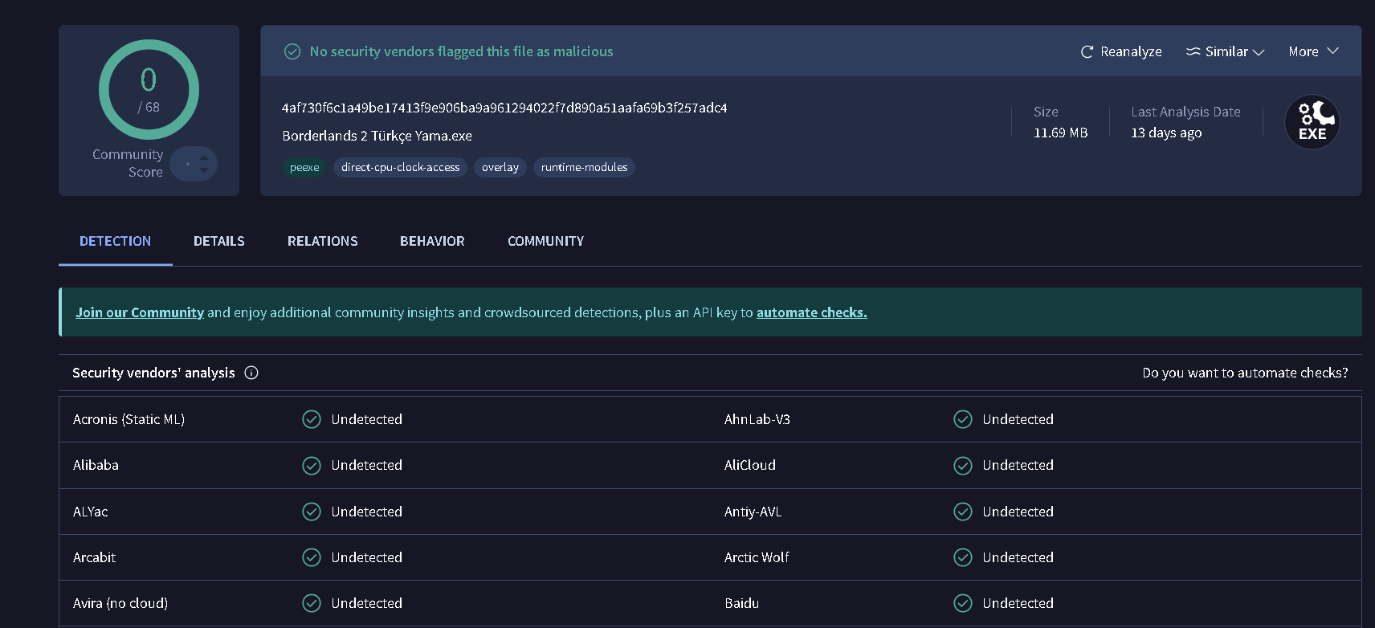This screenshot has height=628, width=1375.
Task: Click the file hash text
Action: [x=504, y=108]
